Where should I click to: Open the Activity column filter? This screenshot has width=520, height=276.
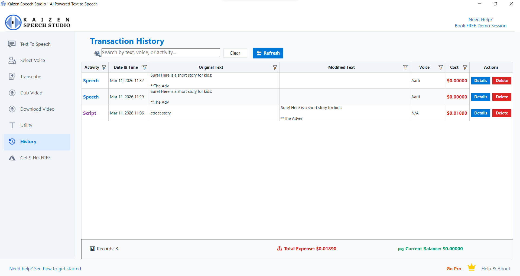click(x=104, y=67)
